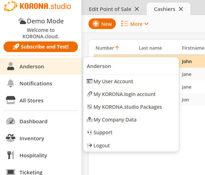
Task: Close the Edit Point of Sale tab
Action: click(x=137, y=9)
